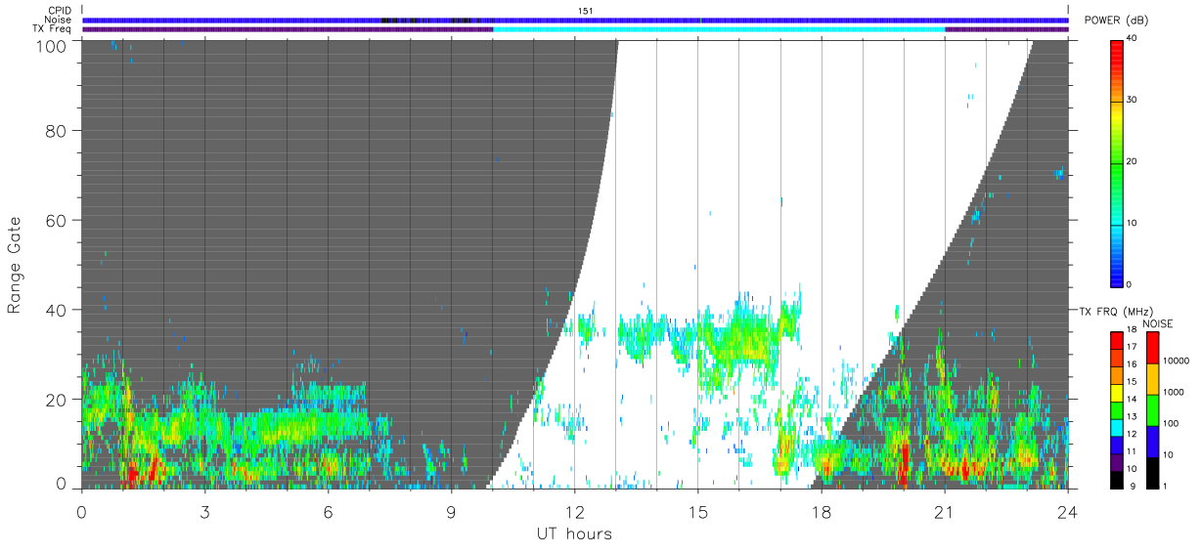Click the CPID label at top left

(x=59, y=11)
